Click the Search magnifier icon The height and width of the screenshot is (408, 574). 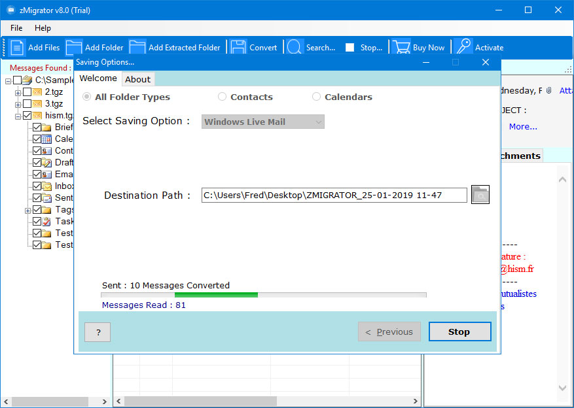295,48
